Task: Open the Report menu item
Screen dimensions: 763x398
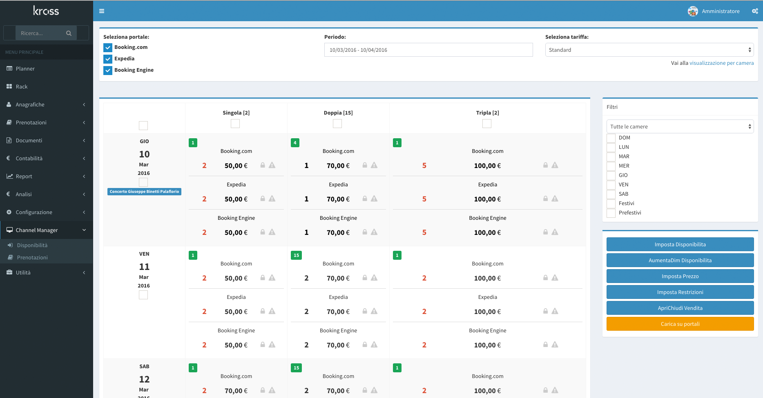Action: coord(47,176)
